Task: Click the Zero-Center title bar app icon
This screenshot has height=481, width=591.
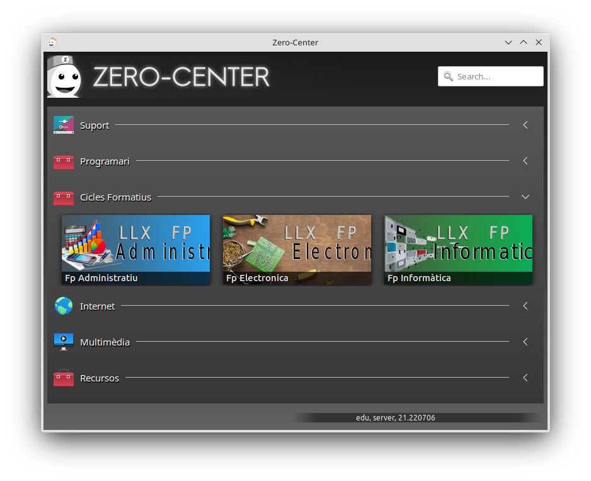Action: click(52, 42)
